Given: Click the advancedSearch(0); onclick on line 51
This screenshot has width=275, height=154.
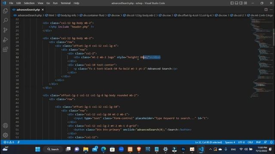Looking at the screenshot, I should (x=151, y=130).
